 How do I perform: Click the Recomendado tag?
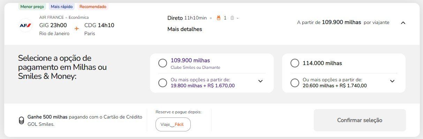click(x=93, y=7)
